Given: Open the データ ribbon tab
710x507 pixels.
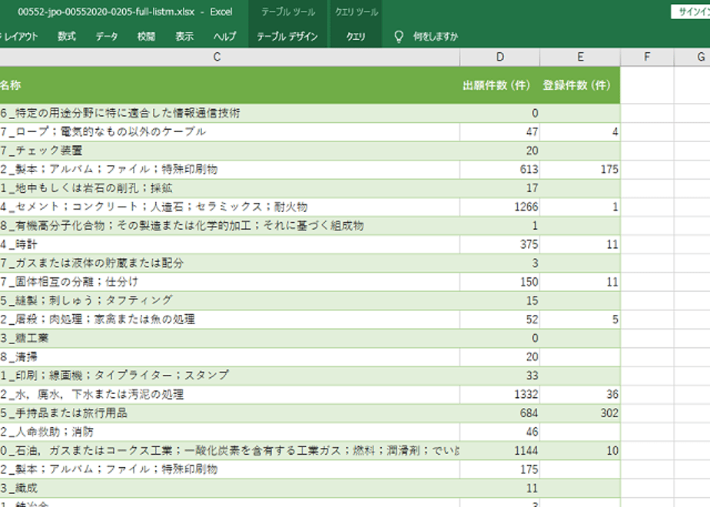Looking at the screenshot, I should click(x=106, y=36).
